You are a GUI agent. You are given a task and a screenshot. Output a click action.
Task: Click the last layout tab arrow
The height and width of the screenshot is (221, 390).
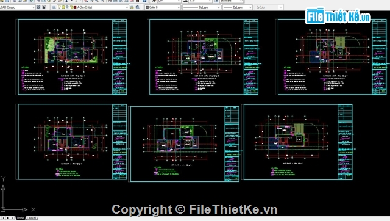tap(12, 218)
